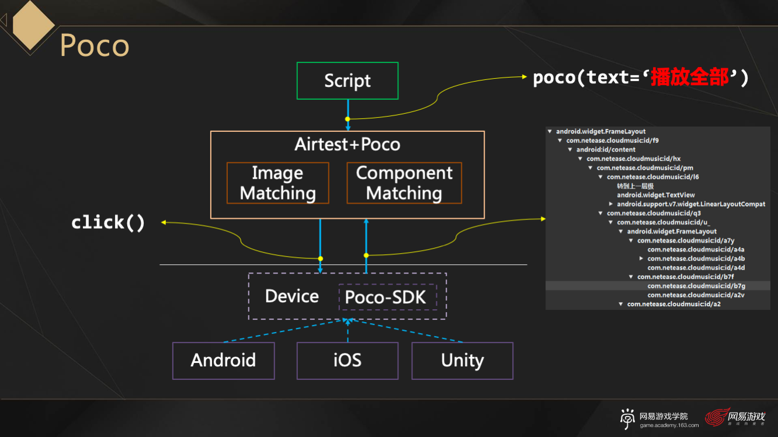The height and width of the screenshot is (437, 778).
Task: Click the gold diamond slide logo
Action: [x=33, y=23]
